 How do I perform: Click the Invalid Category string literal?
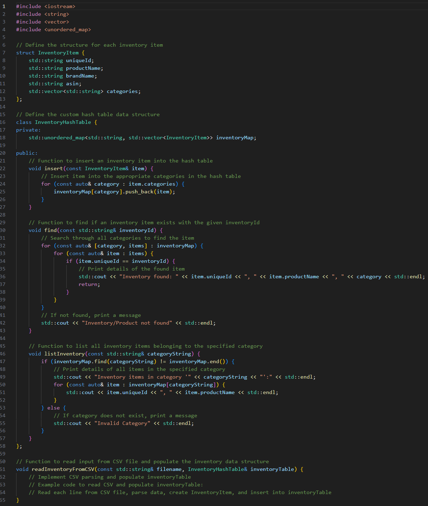tap(123, 423)
